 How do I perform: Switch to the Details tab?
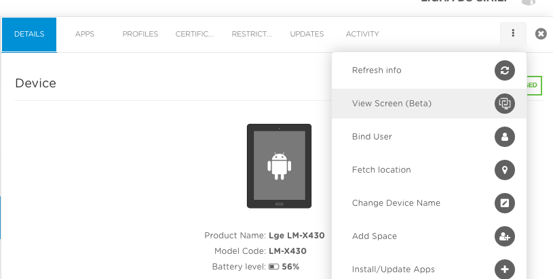click(x=29, y=34)
